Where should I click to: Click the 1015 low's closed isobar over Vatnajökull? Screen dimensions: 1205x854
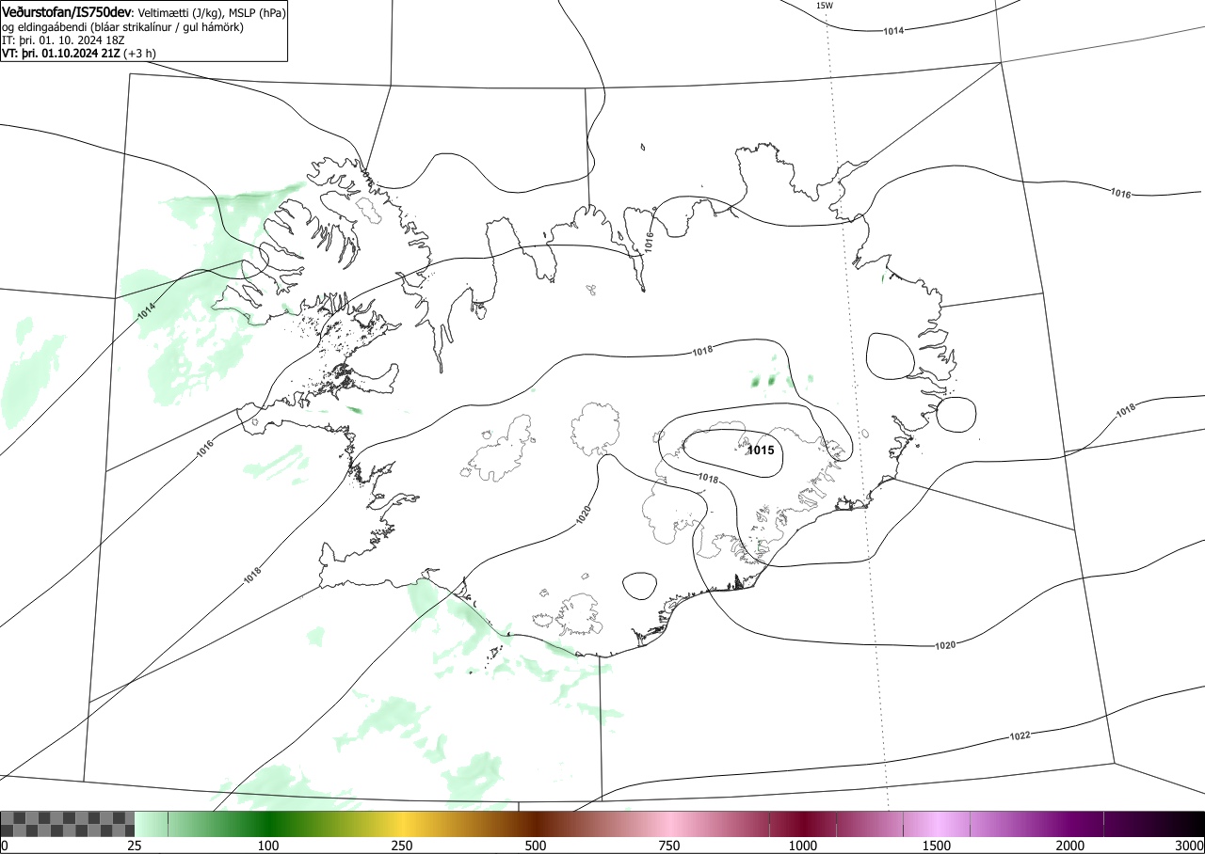pyautogui.click(x=732, y=454)
